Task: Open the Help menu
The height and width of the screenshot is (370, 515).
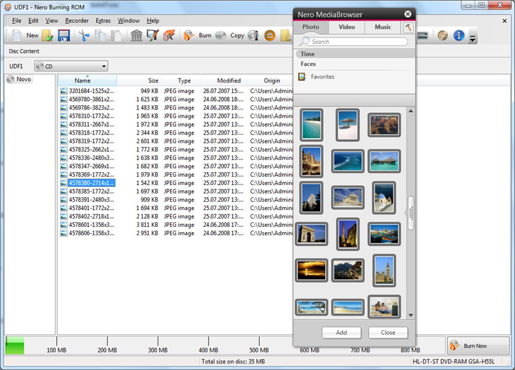Action: pos(153,21)
